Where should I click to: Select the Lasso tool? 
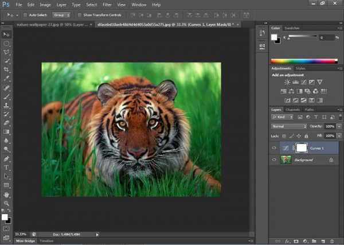tap(7, 52)
